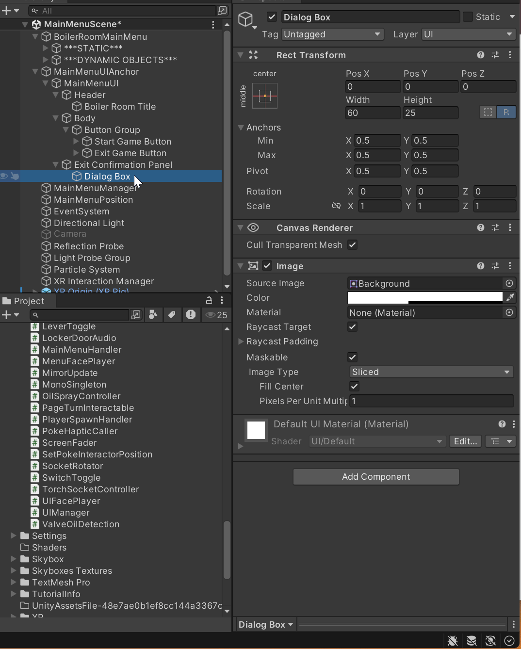521x649 pixels.
Task: Open Rect Transform help reference icon
Action: click(480, 55)
